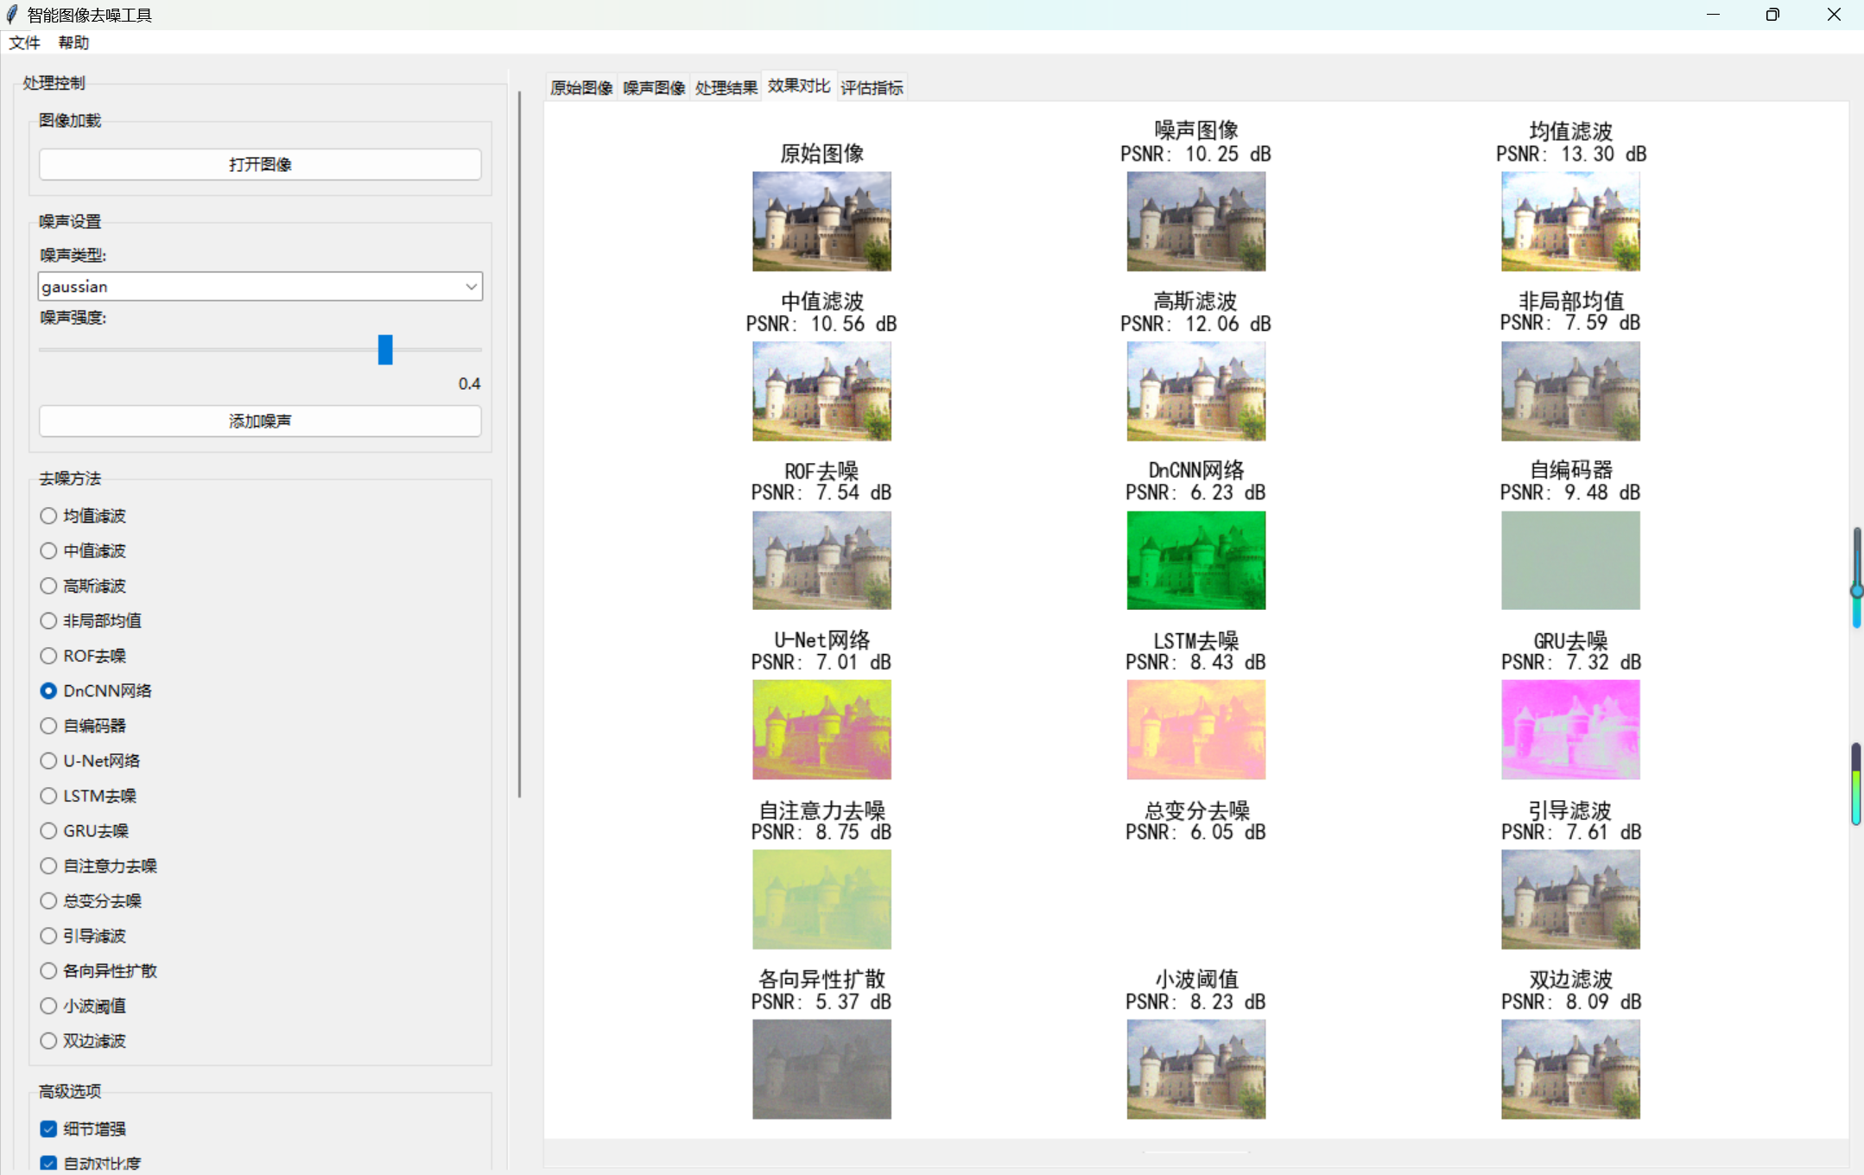
Task: Click the 添加噪声 button
Action: tap(260, 421)
